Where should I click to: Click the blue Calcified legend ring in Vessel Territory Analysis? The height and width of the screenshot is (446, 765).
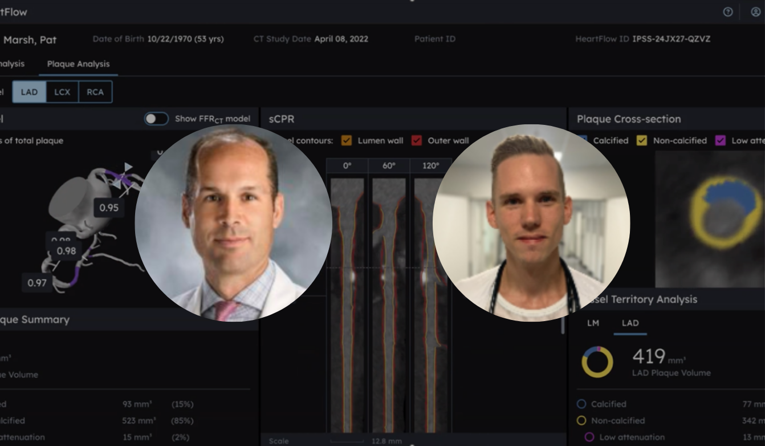coord(581,404)
